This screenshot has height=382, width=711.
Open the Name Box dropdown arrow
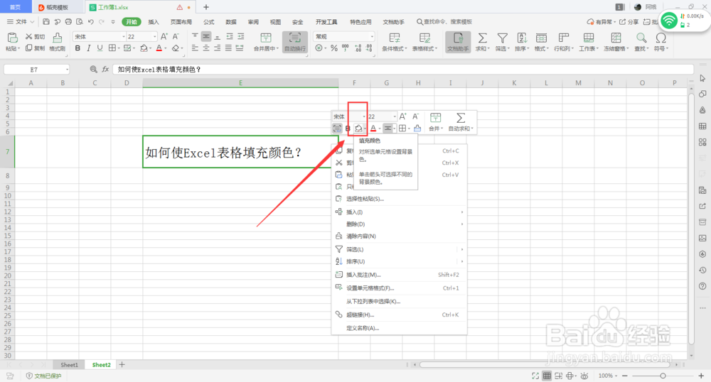(67, 70)
